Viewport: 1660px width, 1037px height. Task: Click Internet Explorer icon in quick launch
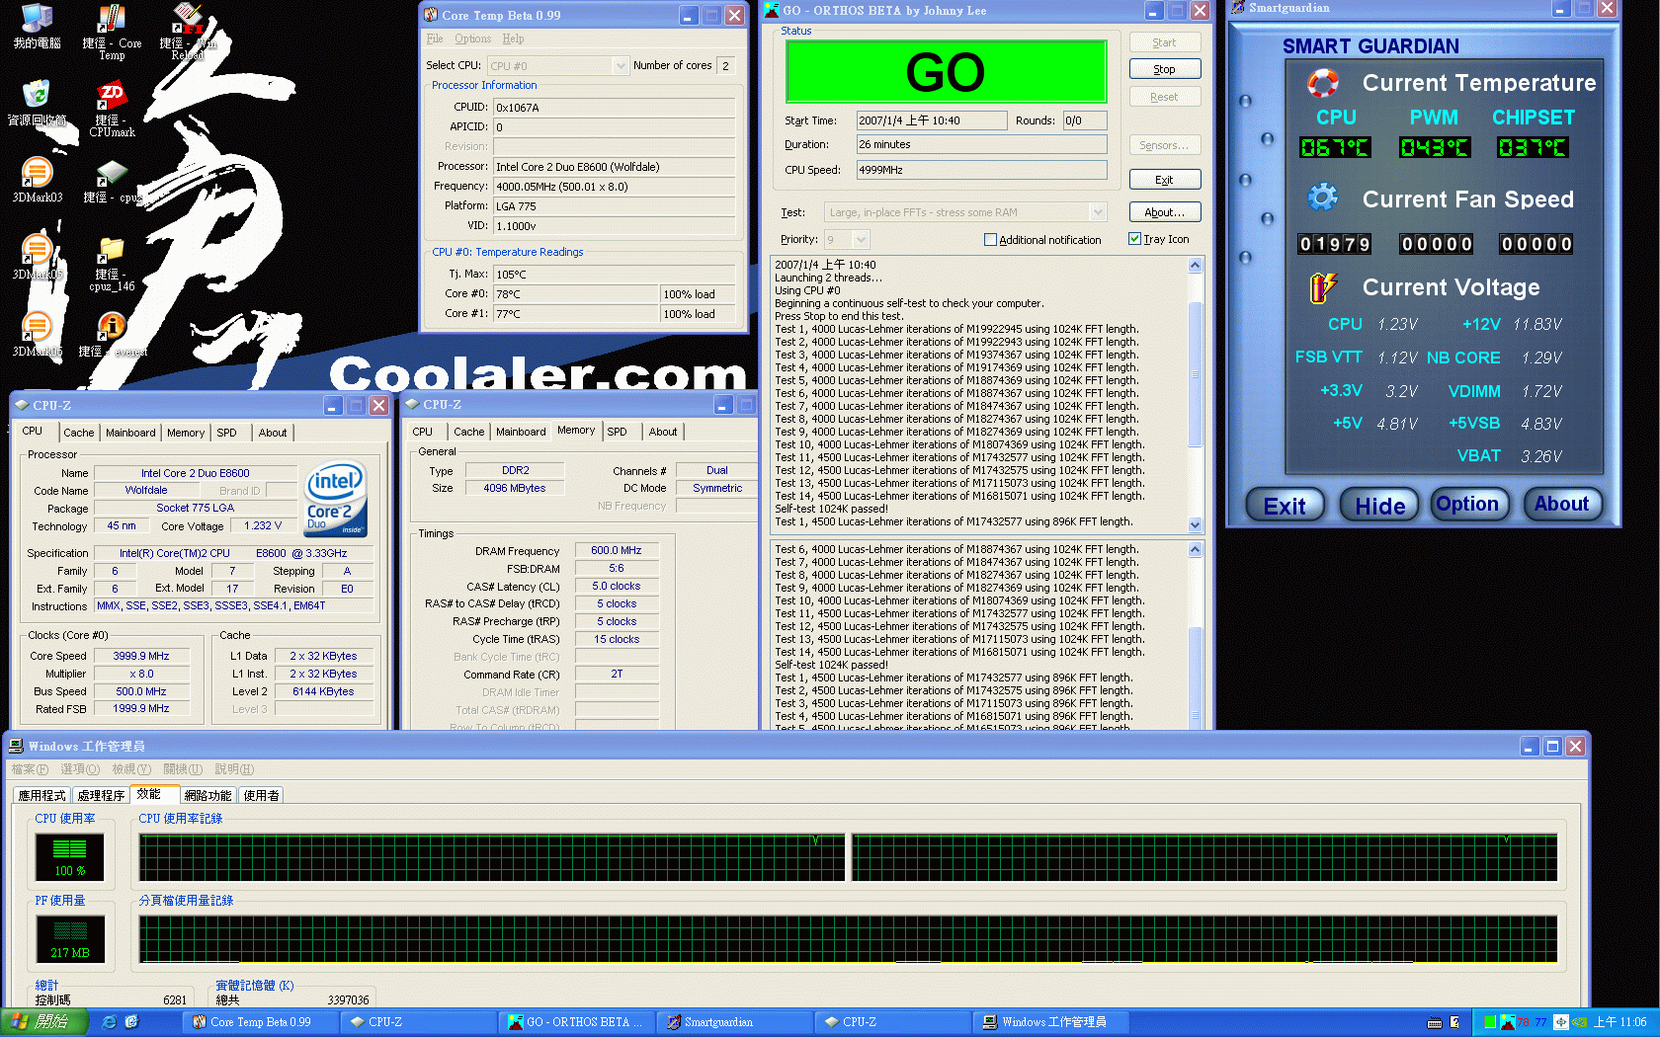[x=109, y=1022]
